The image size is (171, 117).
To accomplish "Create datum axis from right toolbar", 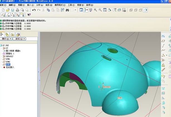I will (x=163, y=46).
